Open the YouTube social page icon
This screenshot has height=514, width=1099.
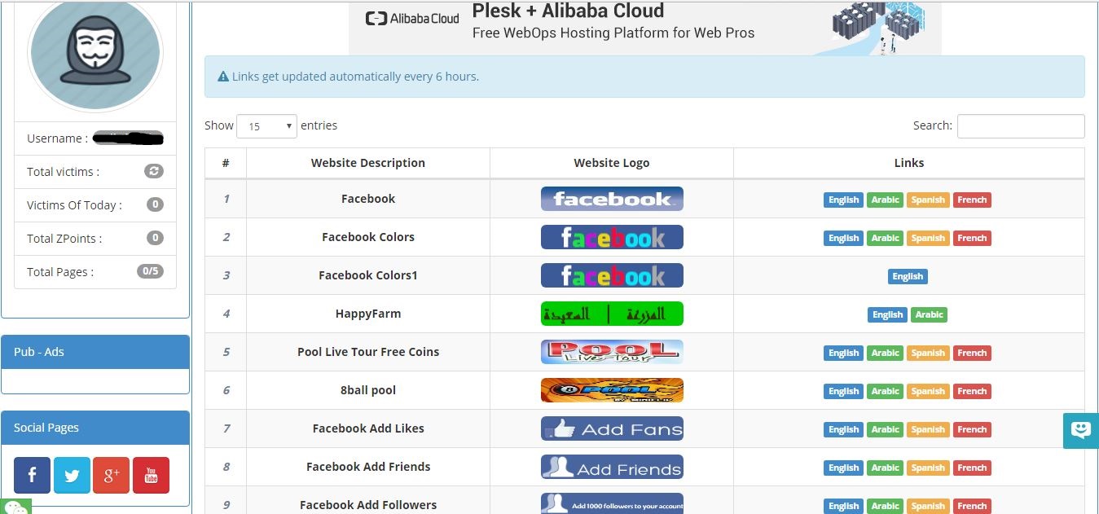(151, 476)
